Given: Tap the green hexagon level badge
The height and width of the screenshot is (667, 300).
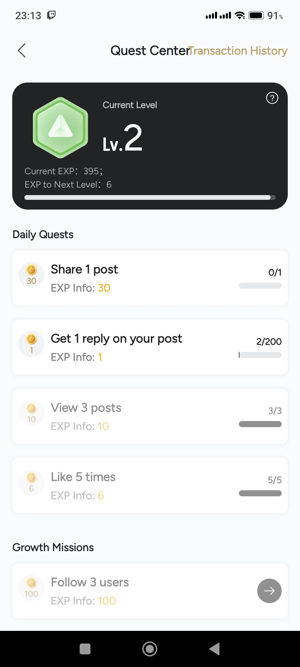Looking at the screenshot, I should point(61,128).
